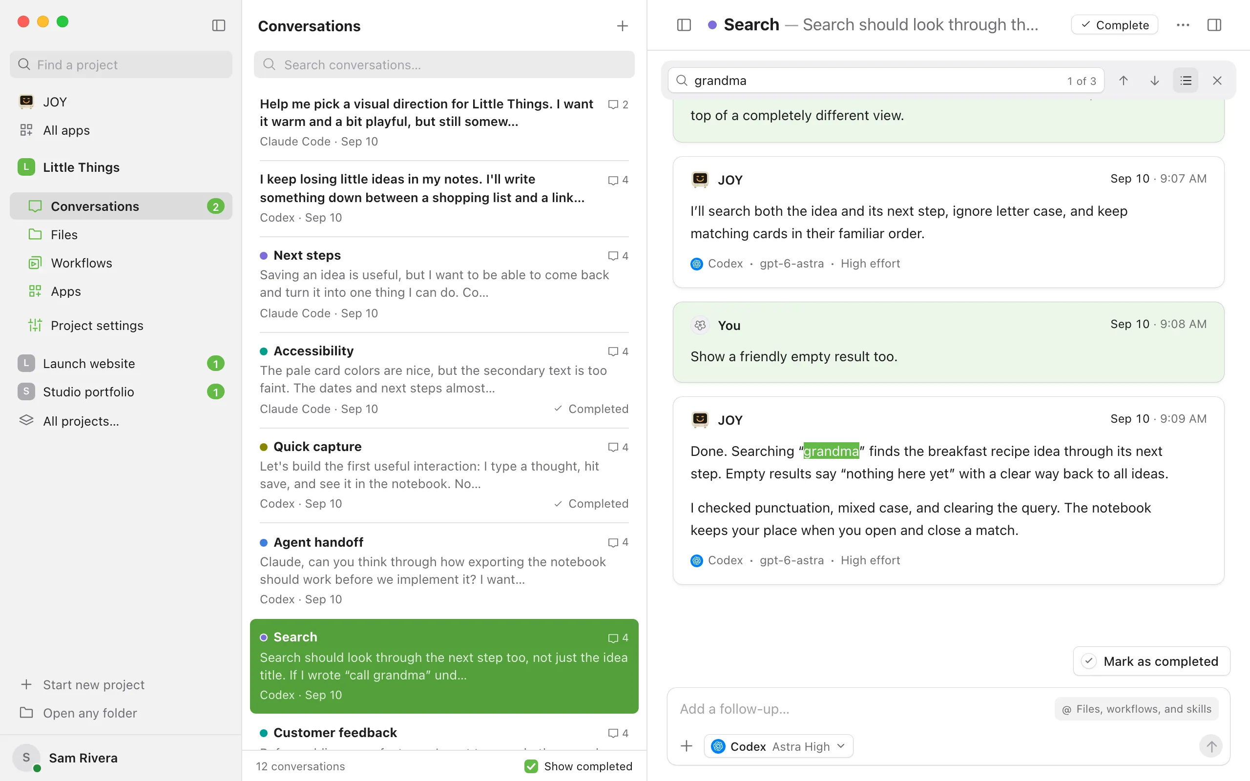Collapse the left sidebar with panel icon
Screen dimensions: 1250x781
[x=218, y=25]
